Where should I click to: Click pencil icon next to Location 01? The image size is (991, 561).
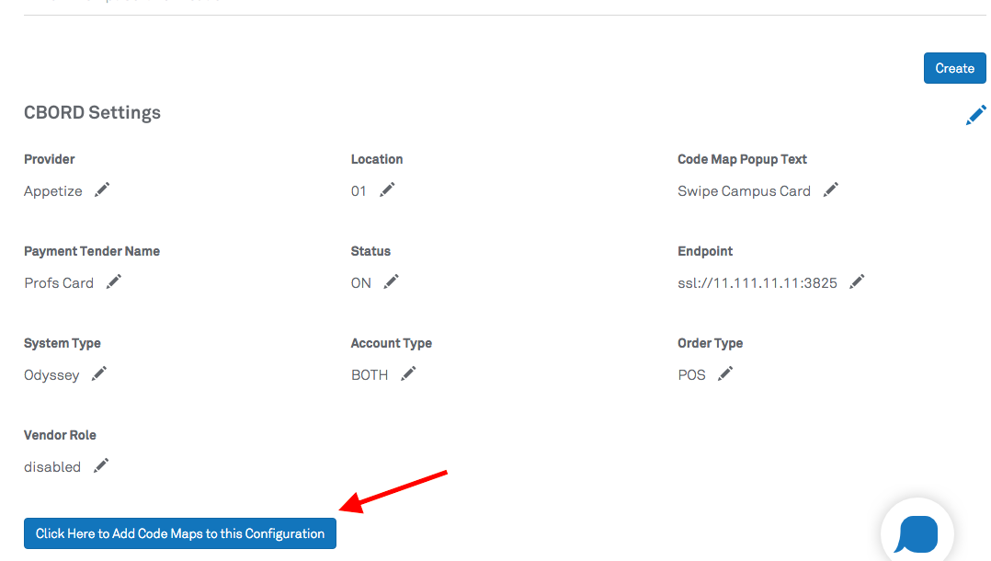[387, 189]
